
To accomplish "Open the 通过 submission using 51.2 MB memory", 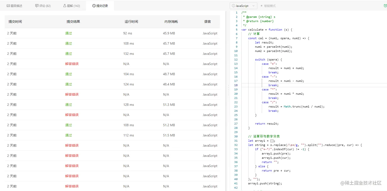I will (69, 125).
